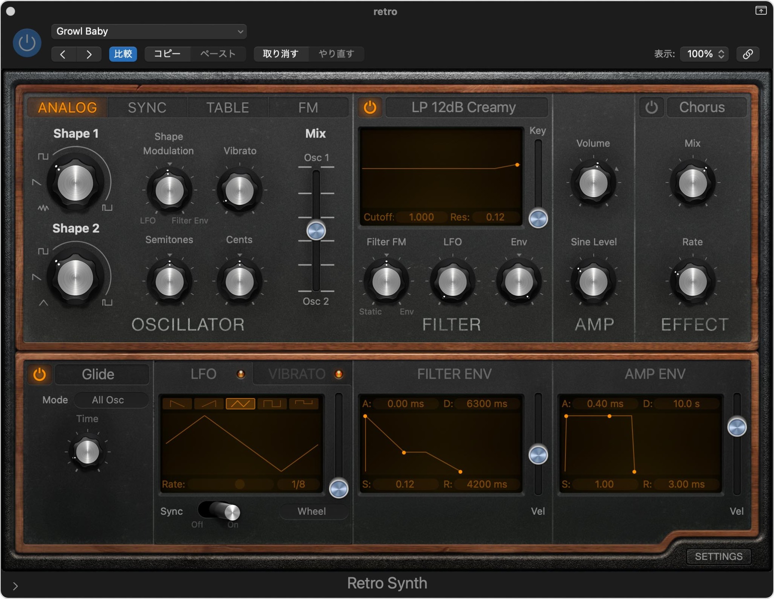
Task: Toggle the LFO Sync switch
Action: [219, 511]
